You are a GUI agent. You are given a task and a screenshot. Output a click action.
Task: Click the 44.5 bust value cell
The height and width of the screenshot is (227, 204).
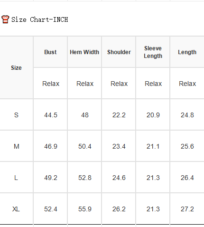[x=50, y=115]
